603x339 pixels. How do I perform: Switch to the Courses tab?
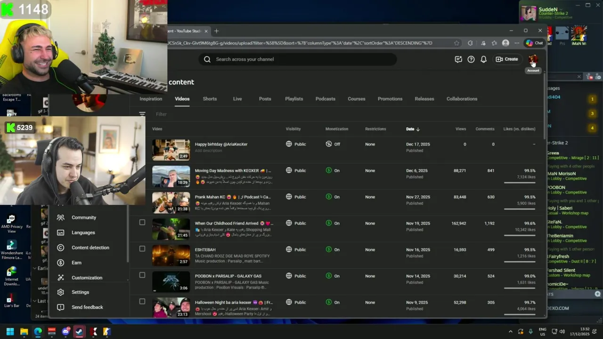point(357,99)
